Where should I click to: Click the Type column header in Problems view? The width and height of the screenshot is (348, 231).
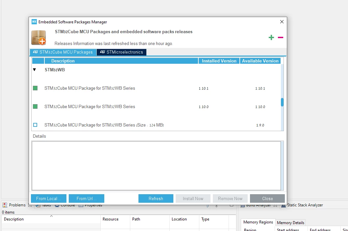point(214,219)
